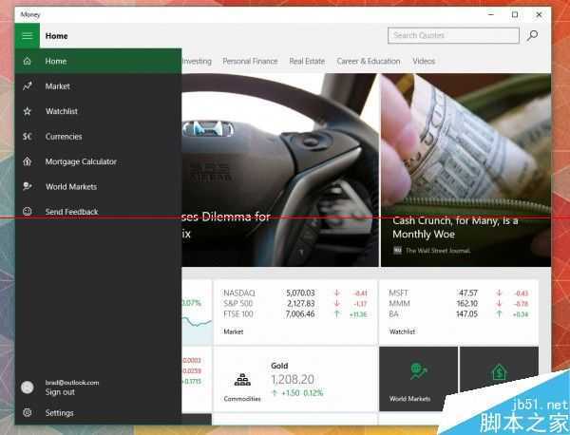Screen dimensions: 570x435
Task: Click the Sign out link
Action: click(60, 392)
